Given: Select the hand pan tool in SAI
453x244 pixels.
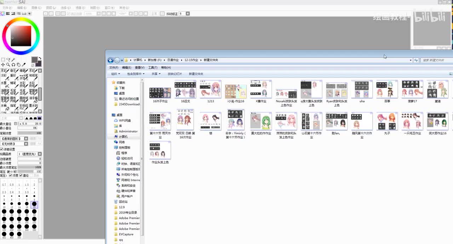Looking at the screenshot, I should point(18,65).
